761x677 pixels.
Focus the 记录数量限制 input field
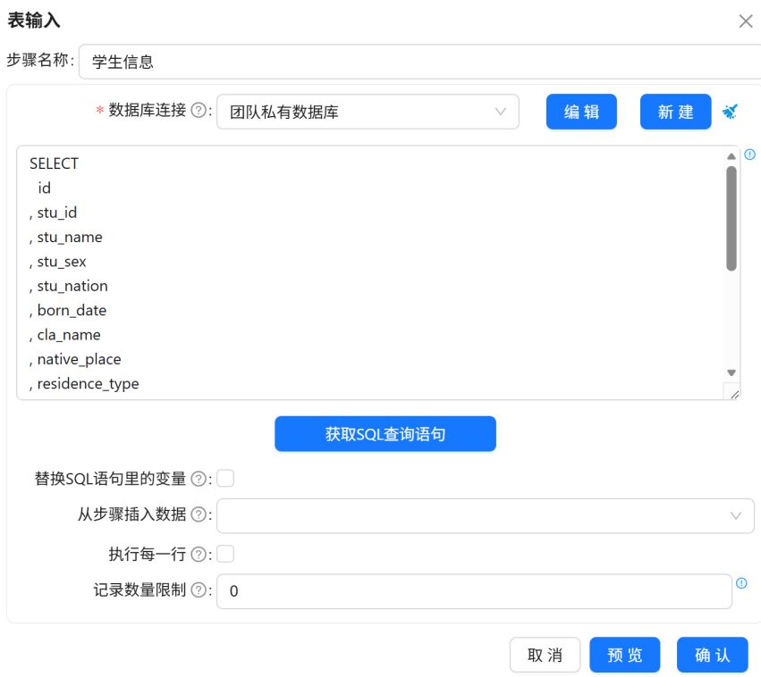coord(474,591)
